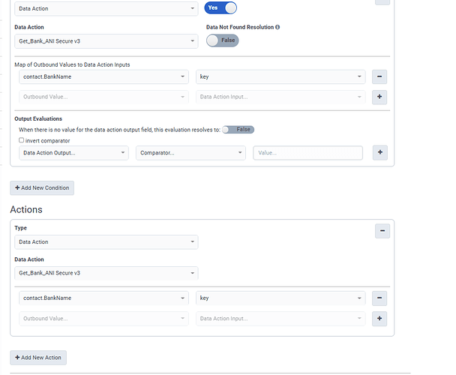
Task: Toggle the Yes switch beside the type dropdown
Action: (x=220, y=7)
